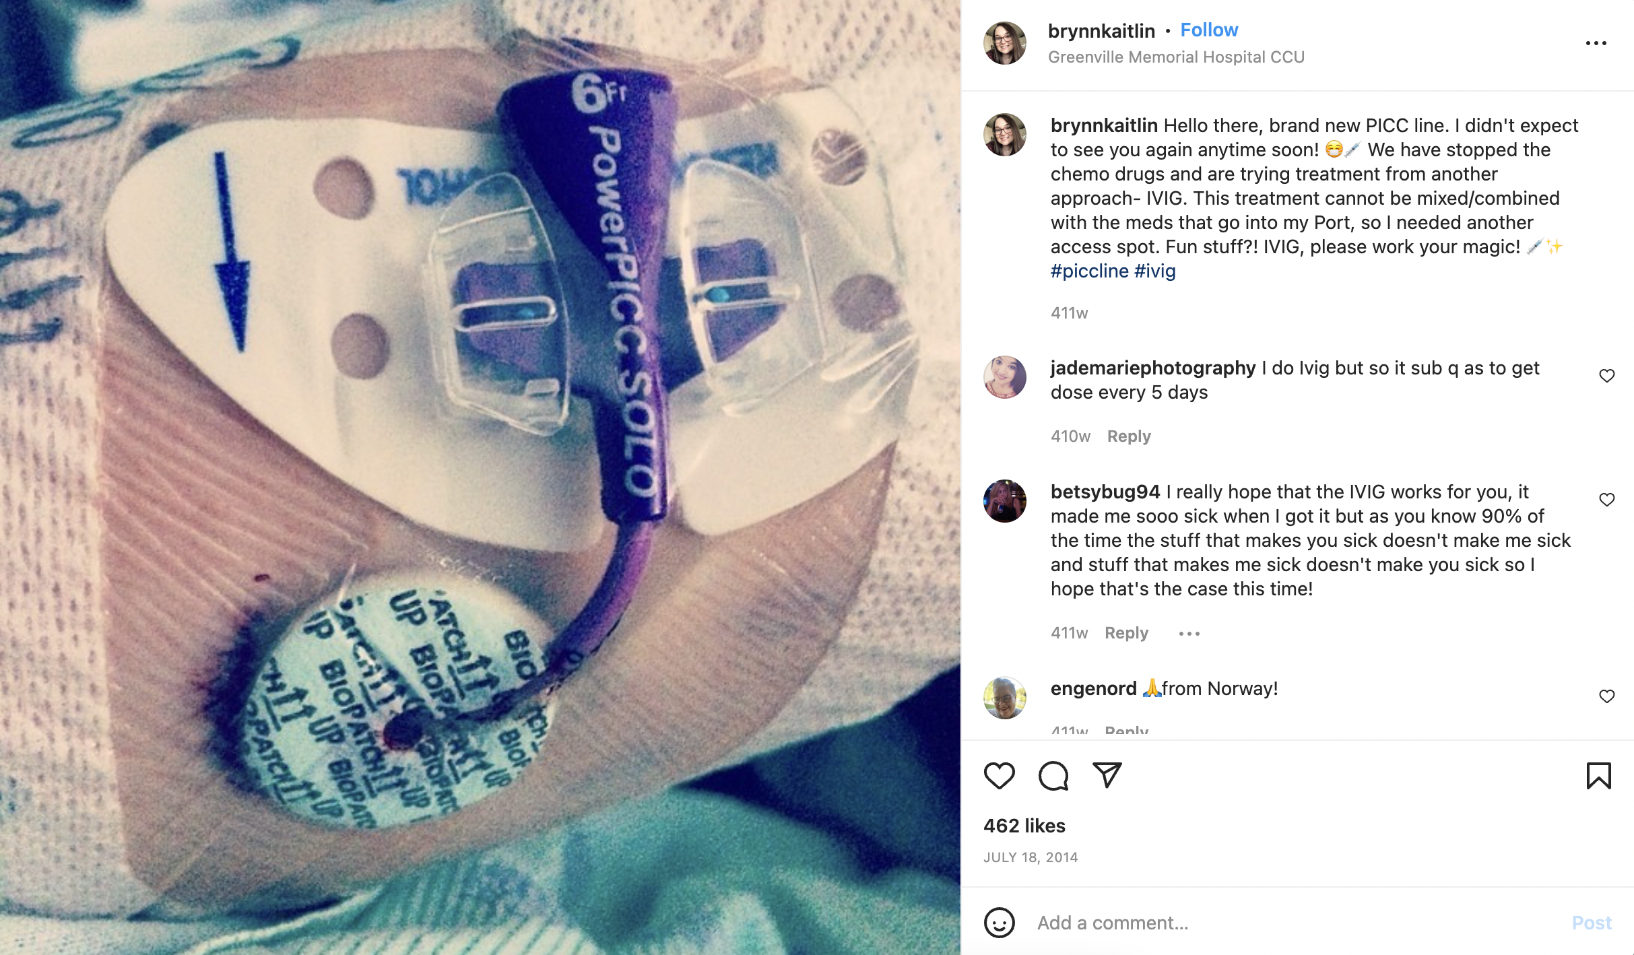Open brynnkaitlin's header profile picture
The width and height of the screenshot is (1634, 955).
click(x=1004, y=43)
